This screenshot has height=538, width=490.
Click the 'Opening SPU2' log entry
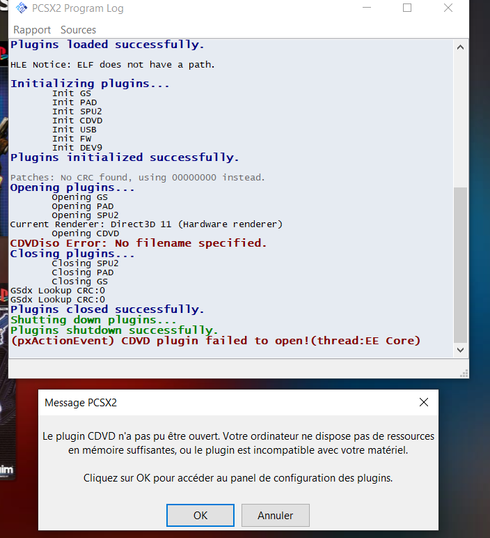click(x=85, y=215)
